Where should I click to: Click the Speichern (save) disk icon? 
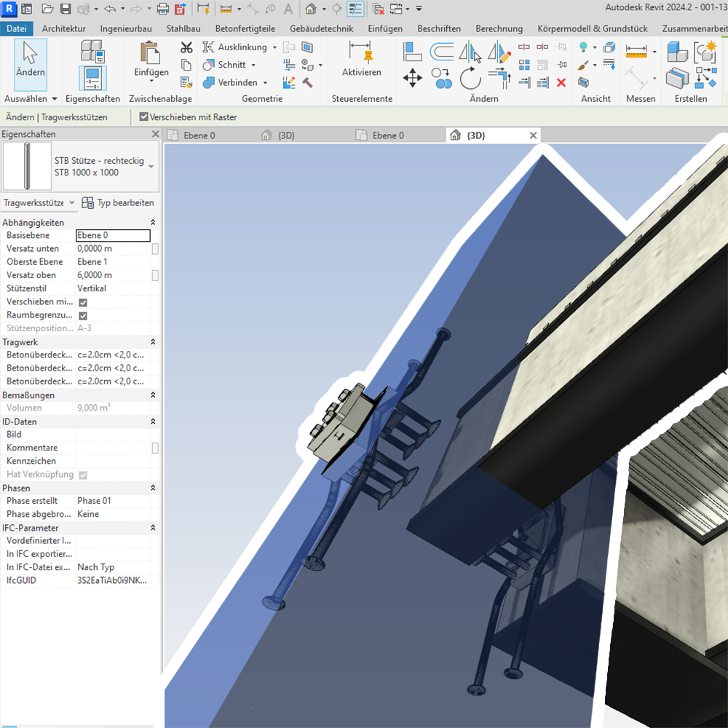click(66, 9)
